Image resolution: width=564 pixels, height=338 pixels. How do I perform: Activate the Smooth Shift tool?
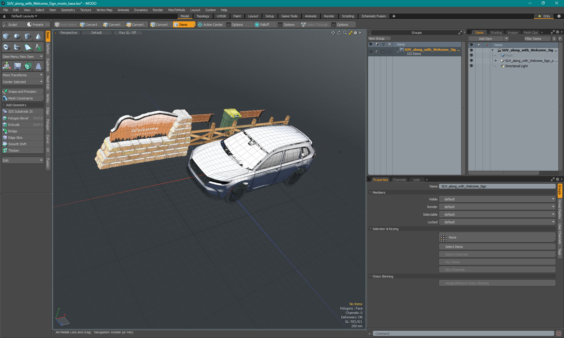click(23, 144)
